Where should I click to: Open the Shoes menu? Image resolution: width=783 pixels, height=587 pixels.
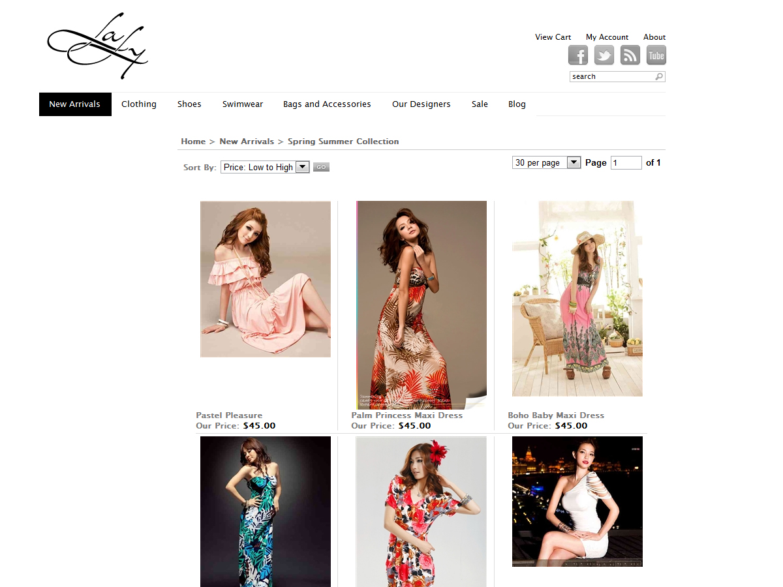point(189,104)
